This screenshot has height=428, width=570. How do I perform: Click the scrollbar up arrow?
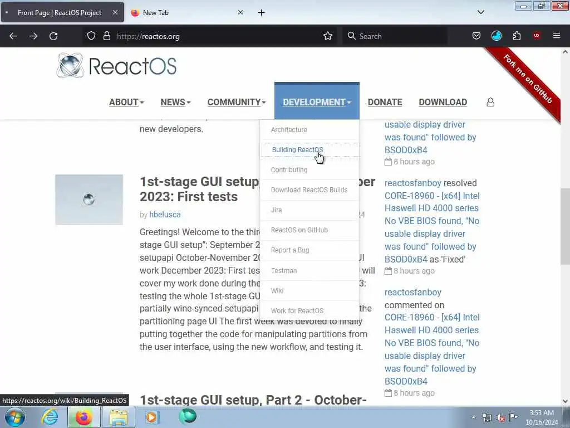point(565,52)
